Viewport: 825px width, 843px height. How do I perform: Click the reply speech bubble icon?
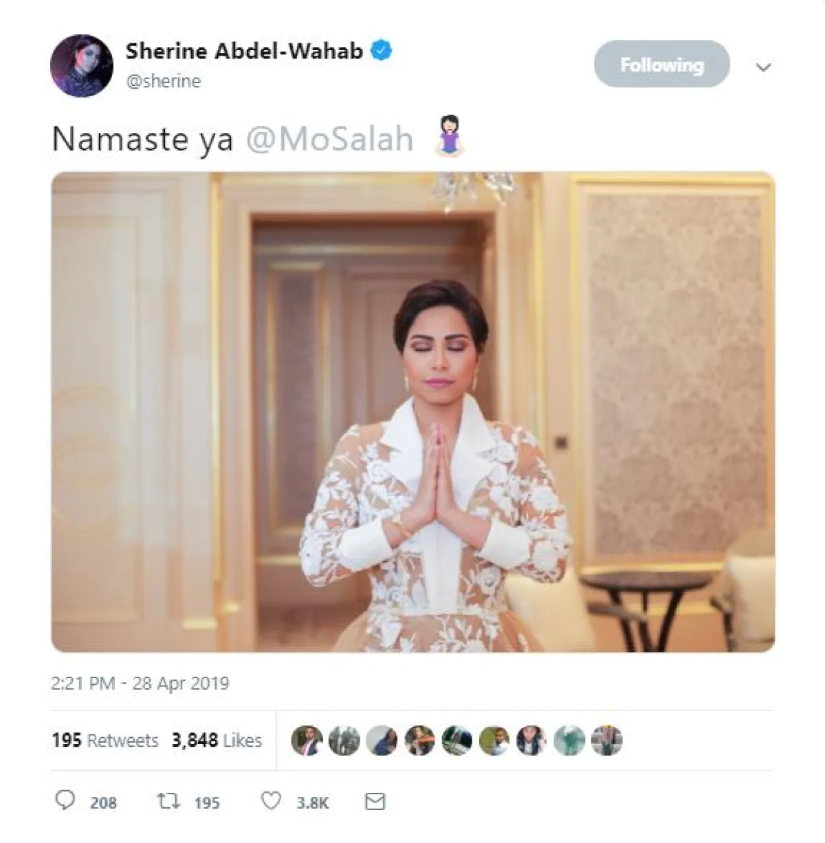(65, 801)
